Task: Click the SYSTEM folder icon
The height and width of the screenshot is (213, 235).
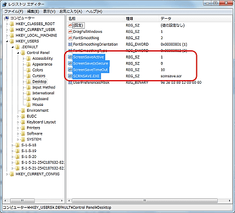Action: pos(23,139)
